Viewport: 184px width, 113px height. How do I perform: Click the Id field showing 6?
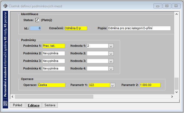(x=35, y=28)
